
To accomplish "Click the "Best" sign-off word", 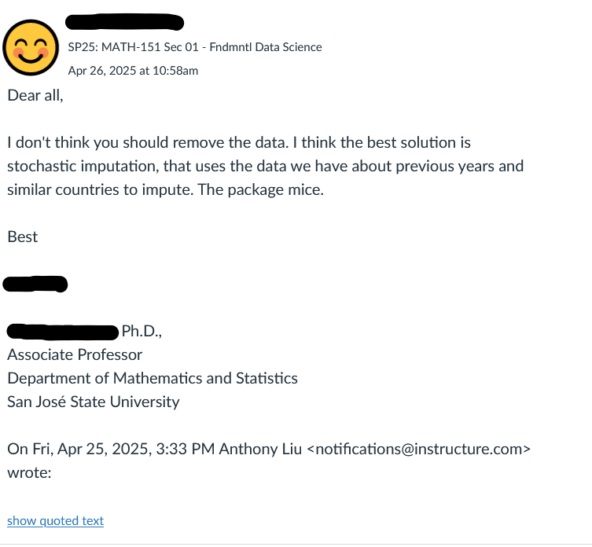I will (22, 237).
